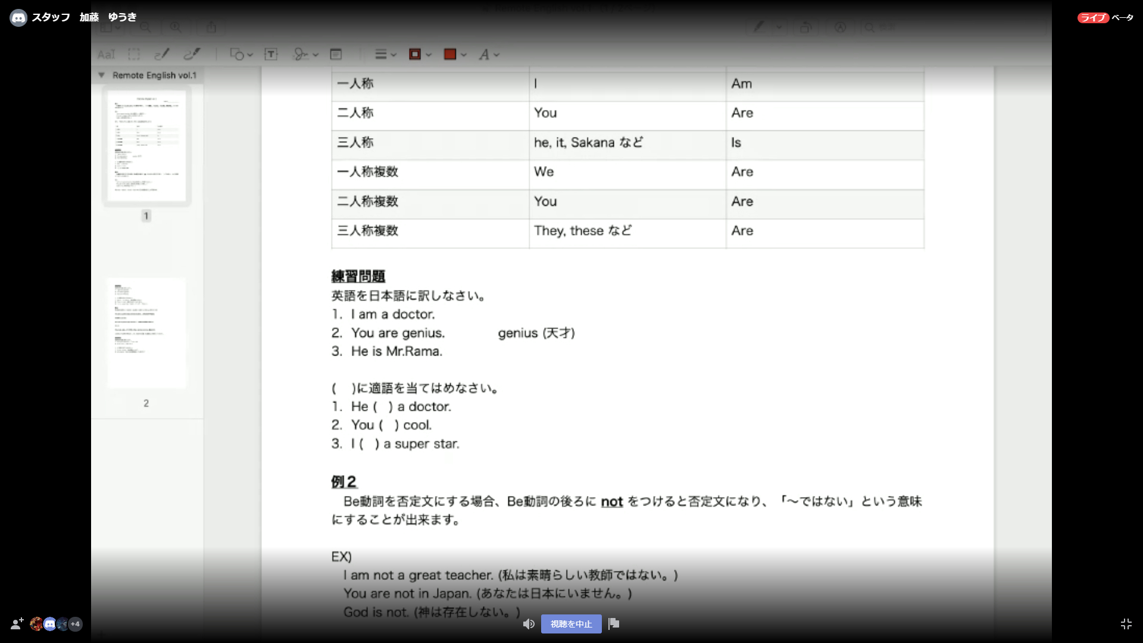The width and height of the screenshot is (1143, 643).
Task: Invite friends with add-person icon
Action: [x=17, y=624]
